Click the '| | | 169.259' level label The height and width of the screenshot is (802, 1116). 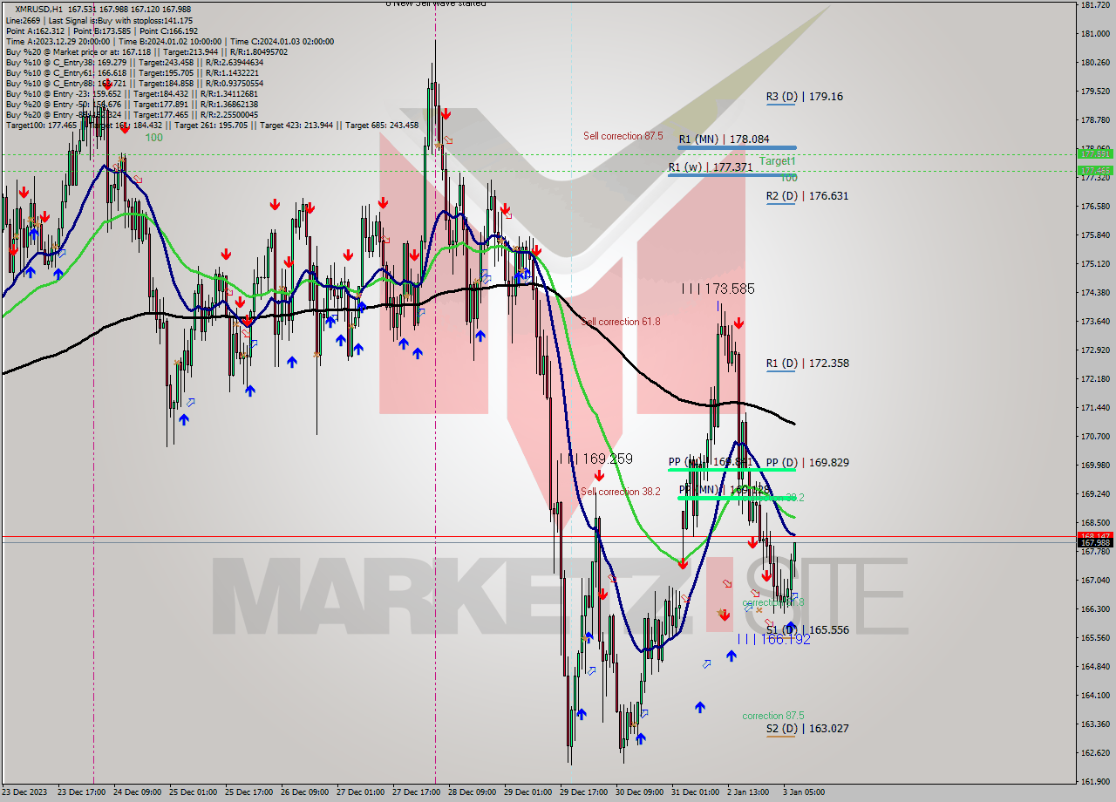(596, 459)
